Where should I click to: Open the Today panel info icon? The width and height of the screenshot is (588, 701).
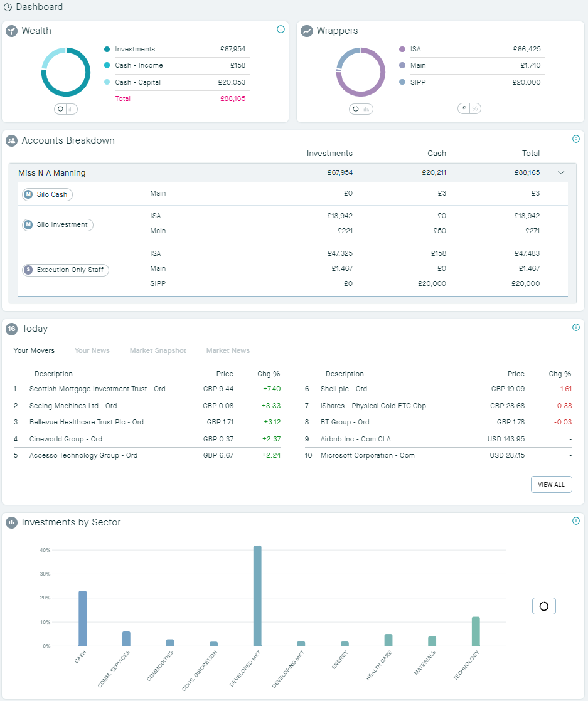(576, 327)
